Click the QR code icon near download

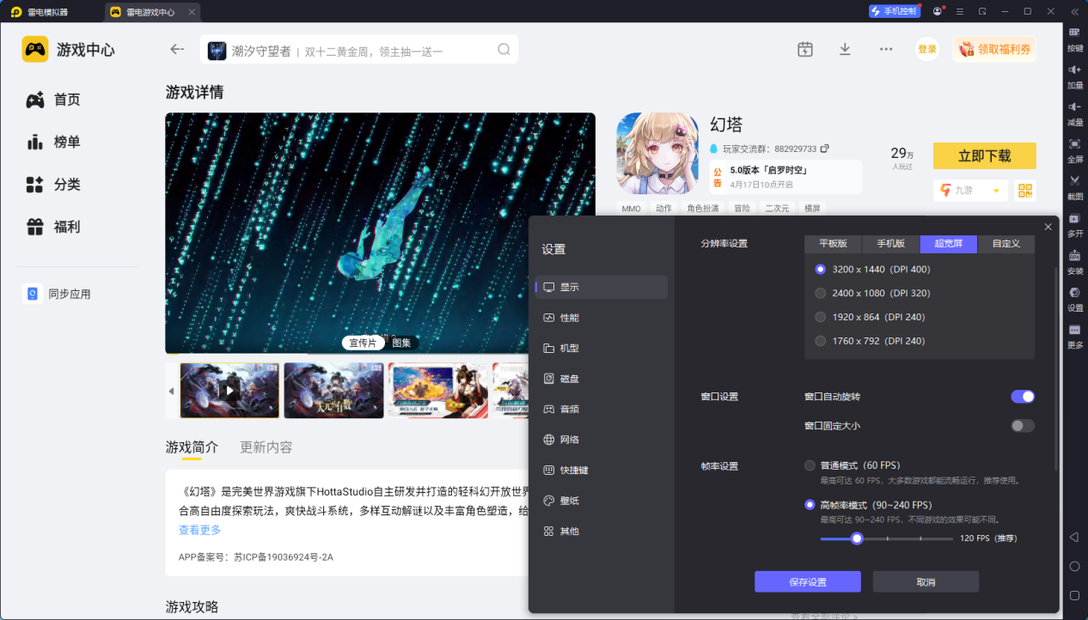[x=1025, y=190]
